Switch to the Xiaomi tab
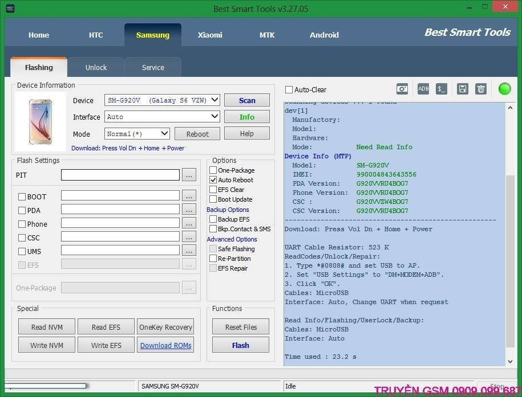Image resolution: width=522 pixels, height=397 pixels. click(x=210, y=35)
